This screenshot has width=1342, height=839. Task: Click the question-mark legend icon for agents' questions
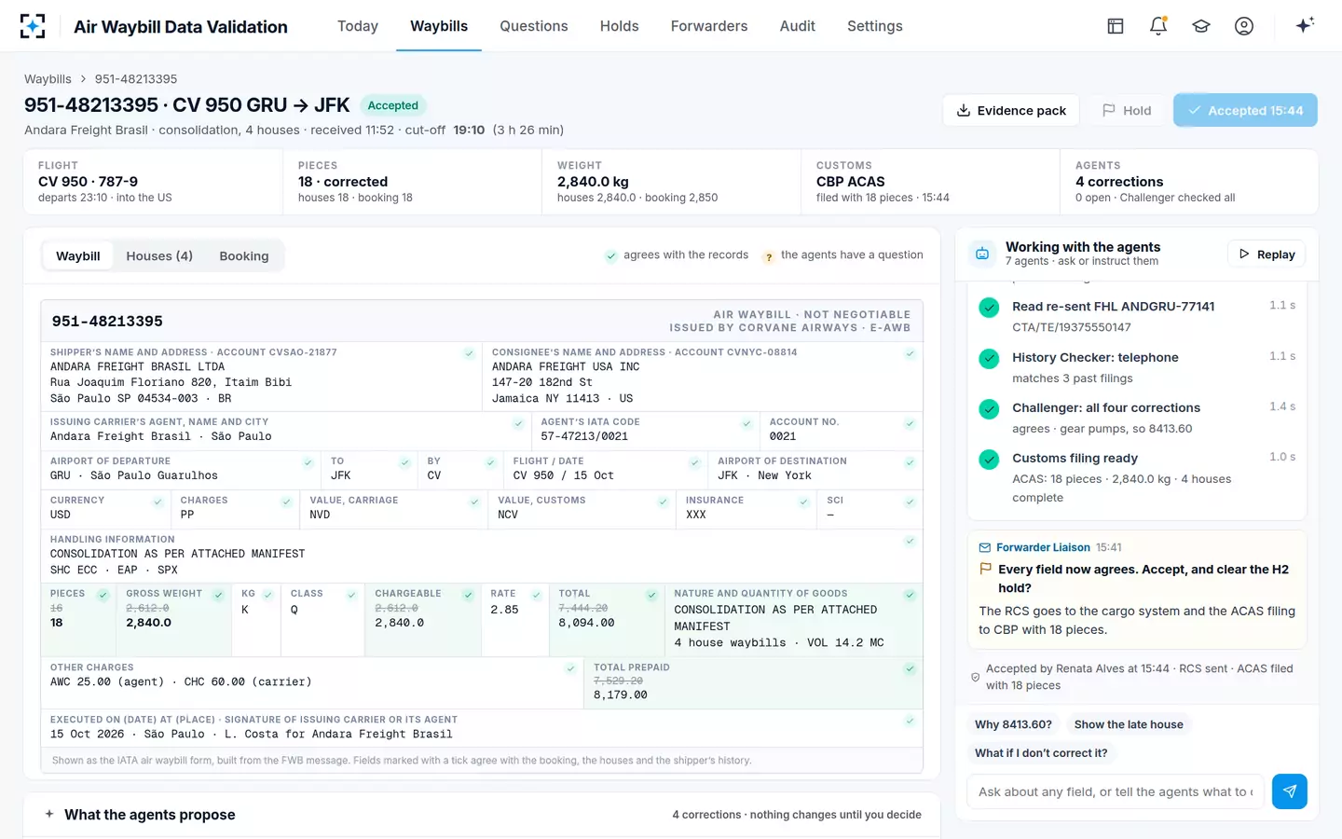[x=769, y=256]
